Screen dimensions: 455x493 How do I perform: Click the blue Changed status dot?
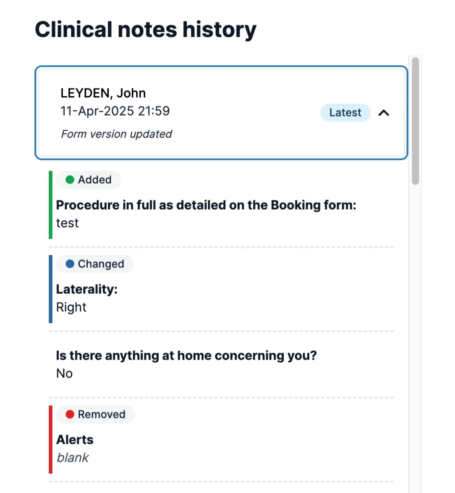point(70,264)
